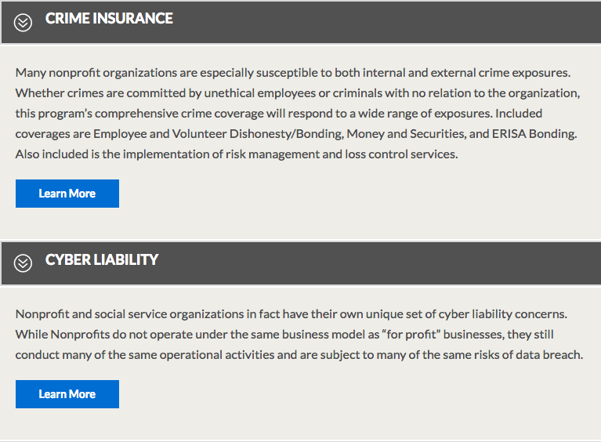The height and width of the screenshot is (442, 601).
Task: Click "Many nonprofit organizations" opening text
Action: [x=92, y=73]
